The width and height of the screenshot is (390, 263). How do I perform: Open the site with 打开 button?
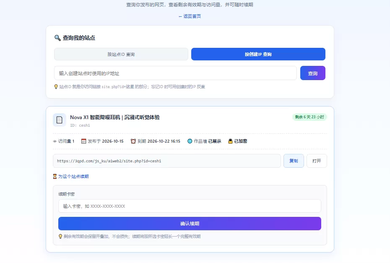[317, 161]
